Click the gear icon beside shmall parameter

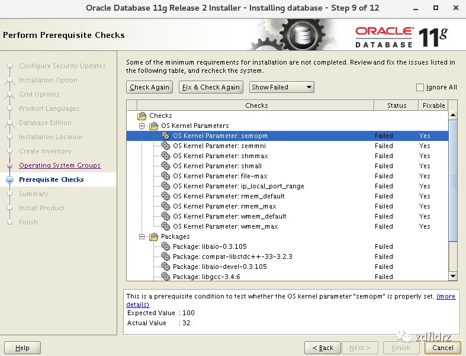click(165, 166)
